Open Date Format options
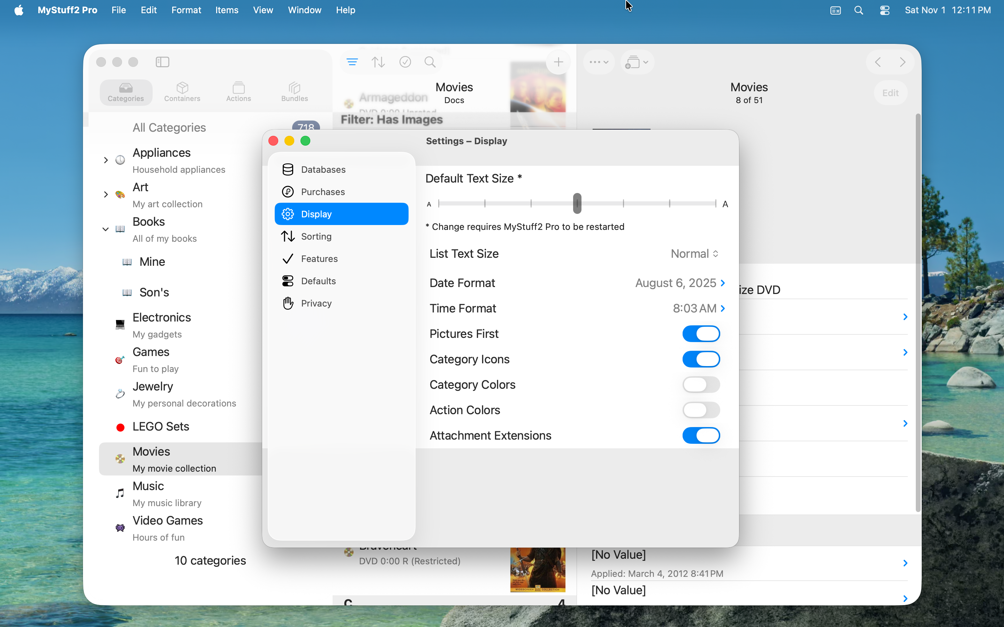This screenshot has height=627, width=1004. tap(577, 283)
